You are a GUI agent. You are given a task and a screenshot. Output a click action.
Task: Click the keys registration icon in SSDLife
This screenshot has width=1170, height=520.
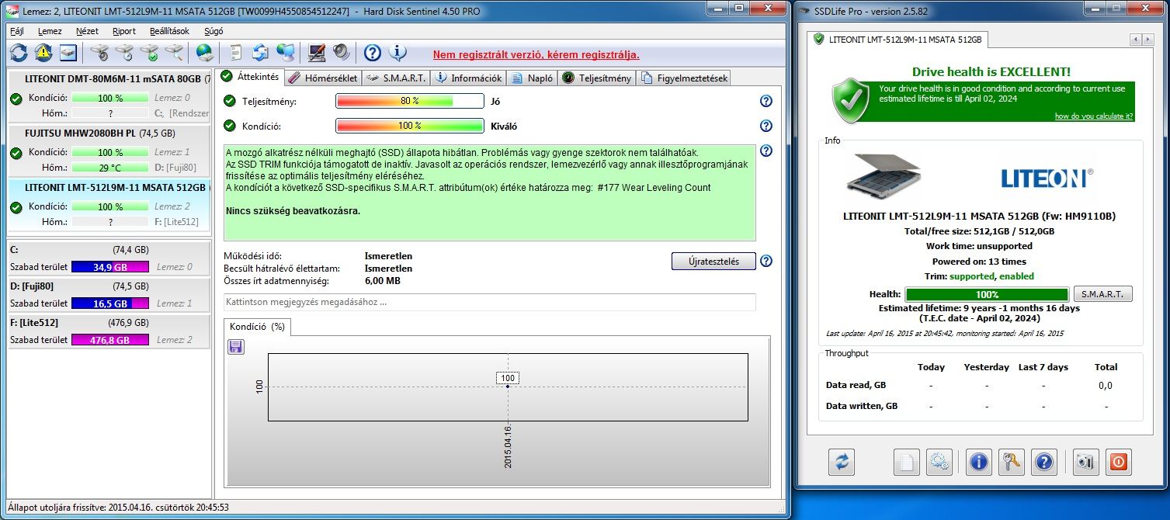(x=1012, y=462)
